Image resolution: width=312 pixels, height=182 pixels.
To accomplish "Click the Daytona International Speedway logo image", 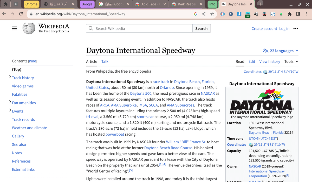I will 262,101.
